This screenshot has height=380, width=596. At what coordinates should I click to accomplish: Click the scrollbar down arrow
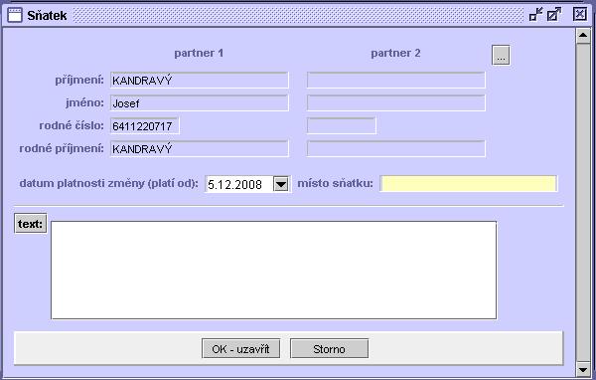point(583,369)
